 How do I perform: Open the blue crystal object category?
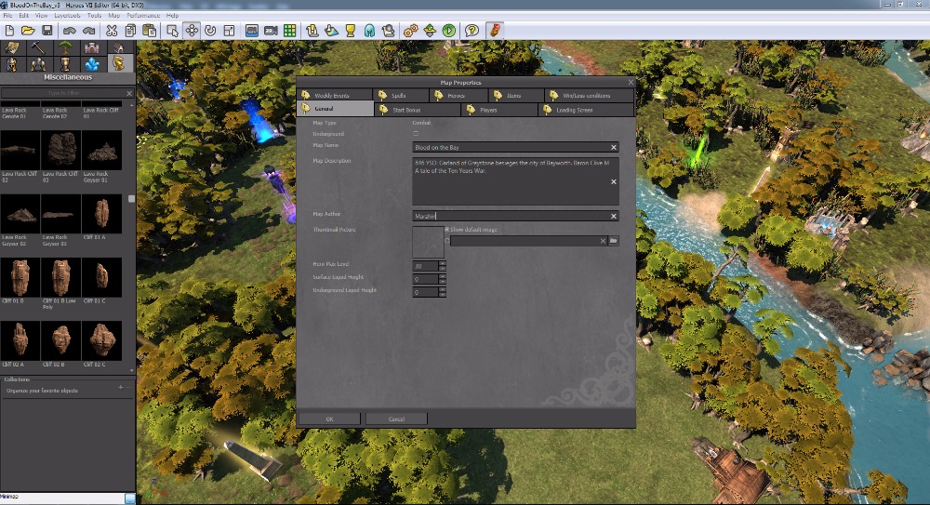tap(91, 64)
